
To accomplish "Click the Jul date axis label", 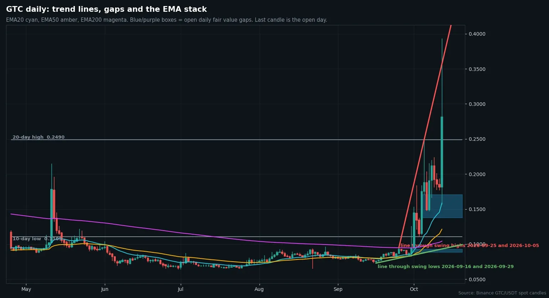I will pos(181,289).
